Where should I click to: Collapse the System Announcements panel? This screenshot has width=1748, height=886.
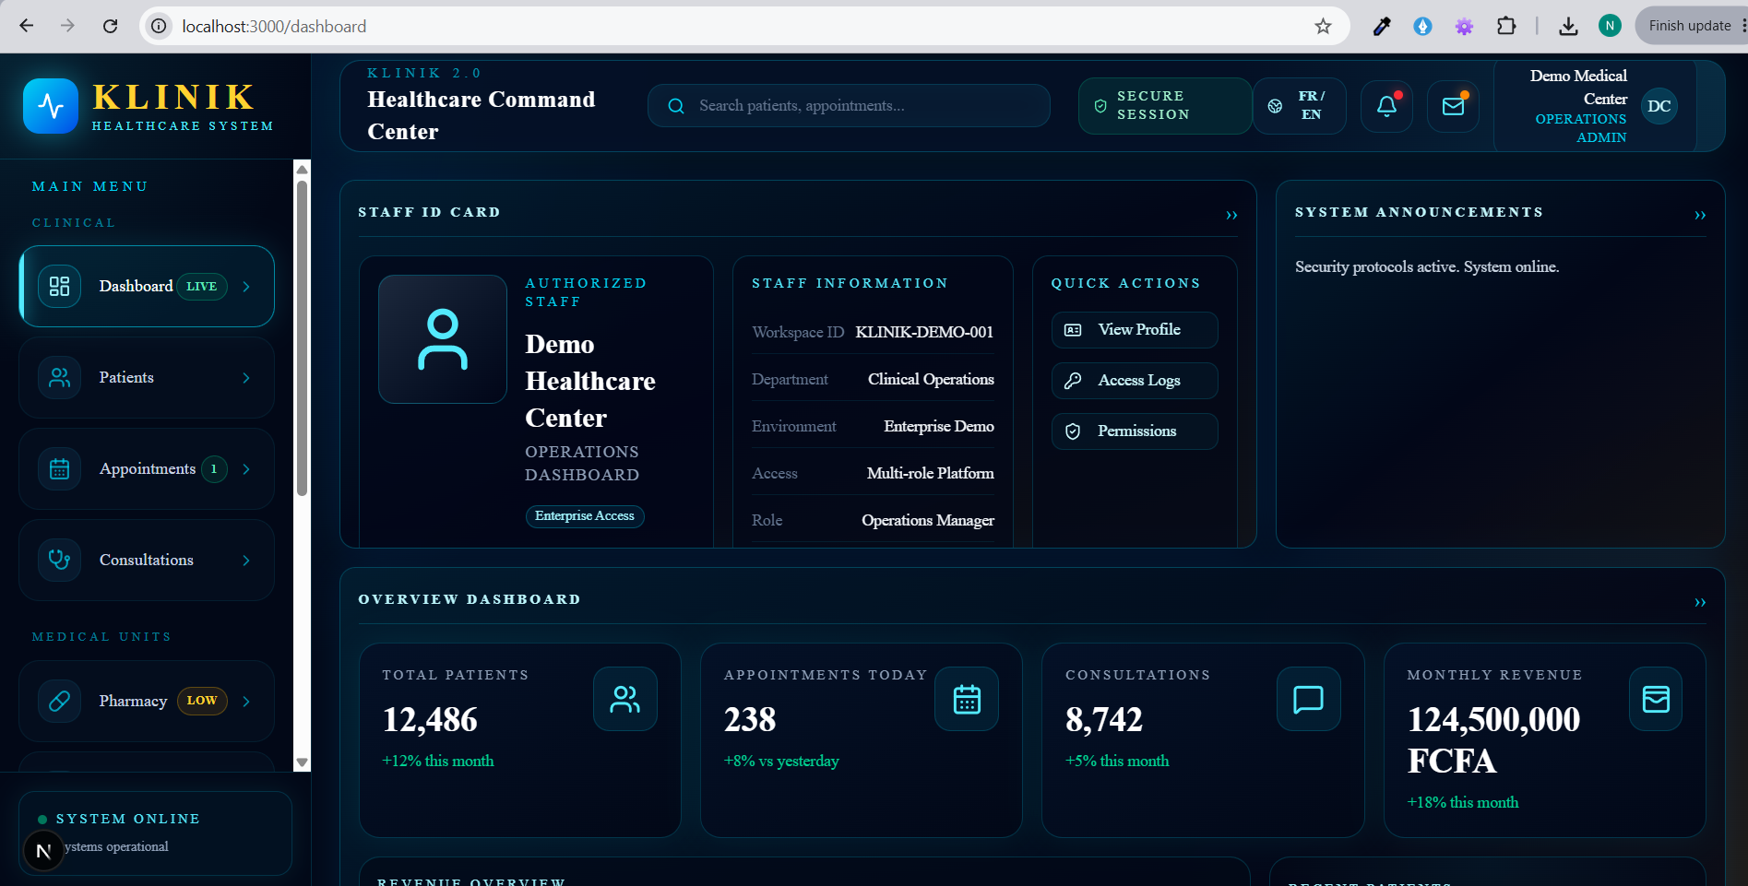[1700, 215]
